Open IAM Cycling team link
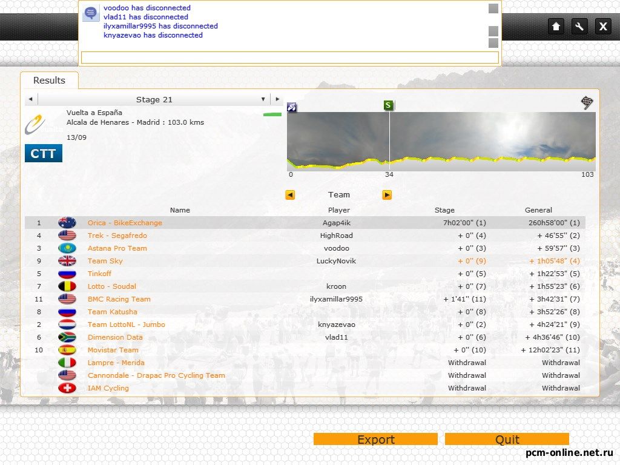This screenshot has height=465, width=620. (x=108, y=388)
